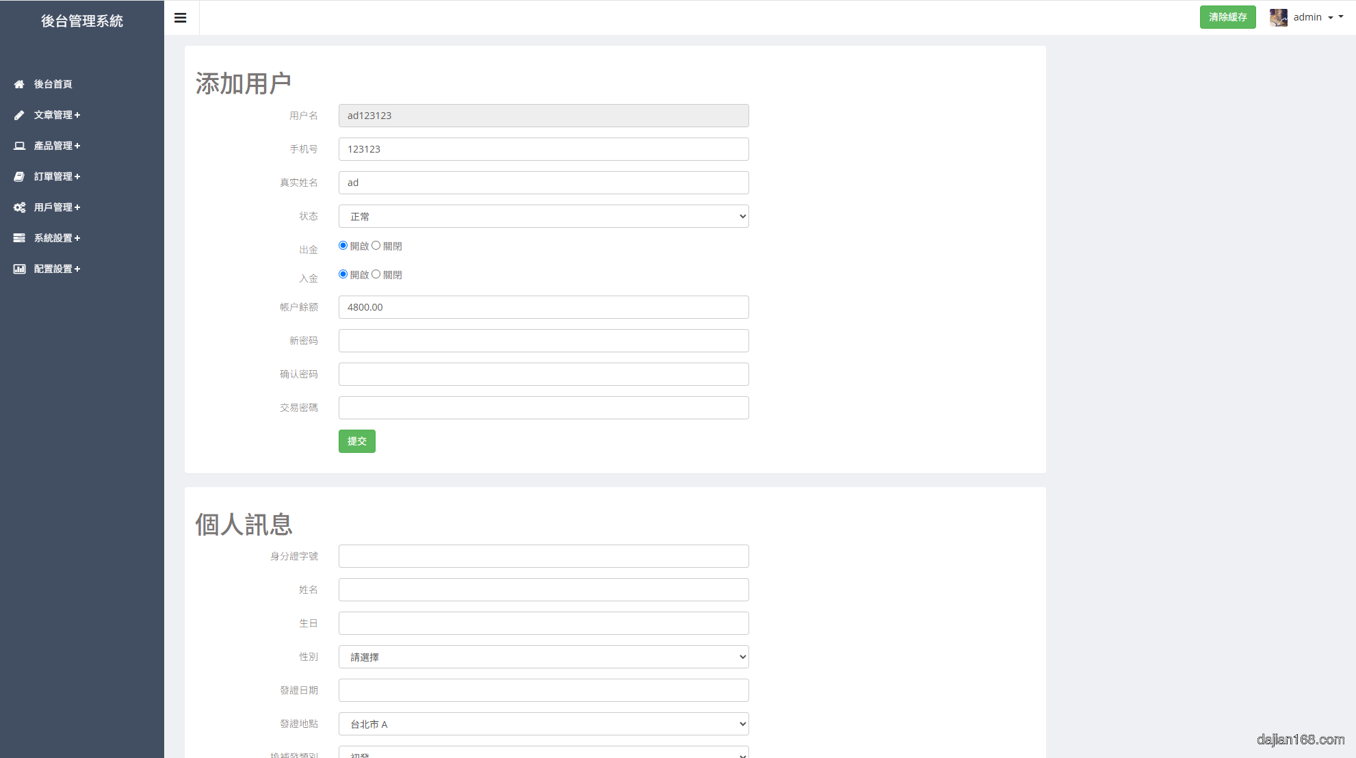Click the gears icon for 用戶管理

click(19, 207)
